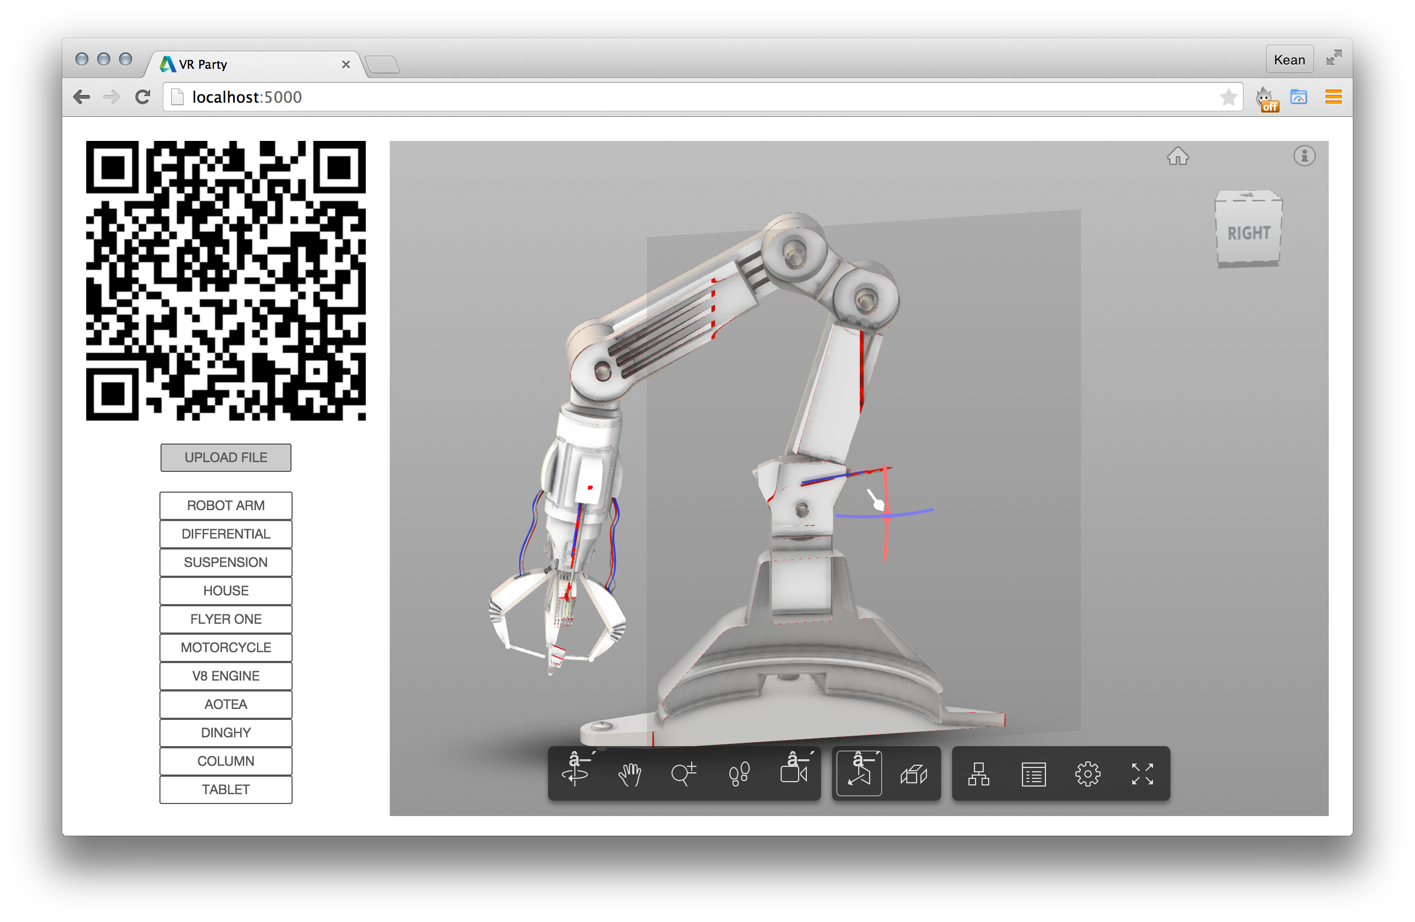
Task: Load the MOTORCYCLE model
Action: point(225,647)
